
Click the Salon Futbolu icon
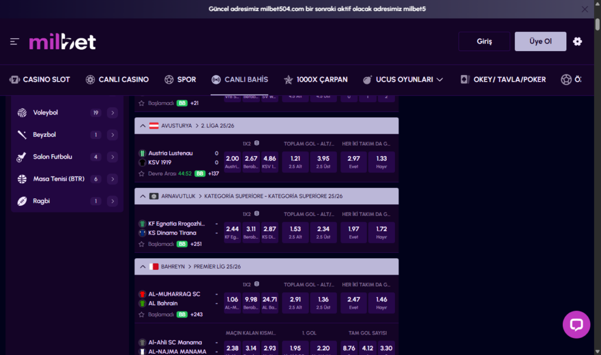click(22, 157)
